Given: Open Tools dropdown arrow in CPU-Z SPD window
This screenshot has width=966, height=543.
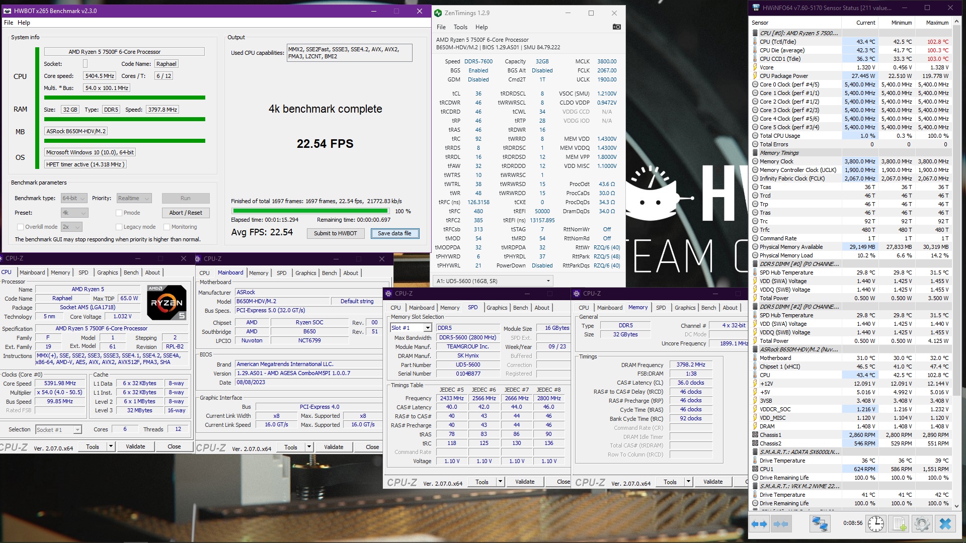Looking at the screenshot, I should point(500,482).
